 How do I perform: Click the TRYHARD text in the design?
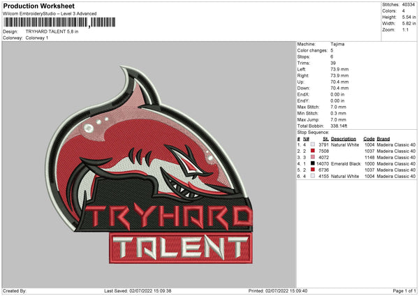coord(169,216)
